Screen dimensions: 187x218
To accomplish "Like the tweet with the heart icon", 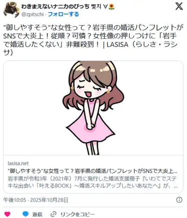I will pos(7,214).
